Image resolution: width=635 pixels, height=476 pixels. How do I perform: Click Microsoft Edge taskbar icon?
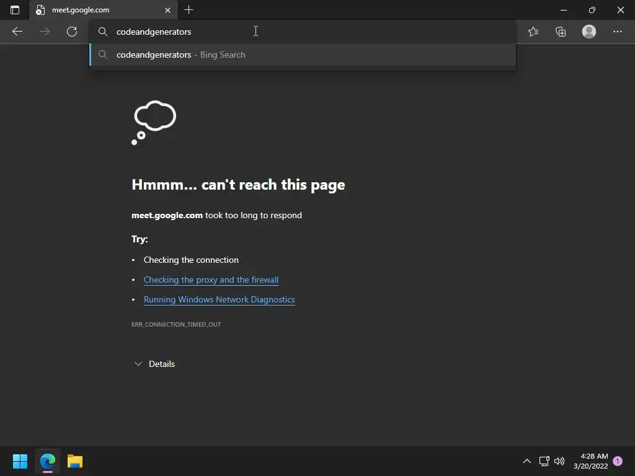(47, 461)
